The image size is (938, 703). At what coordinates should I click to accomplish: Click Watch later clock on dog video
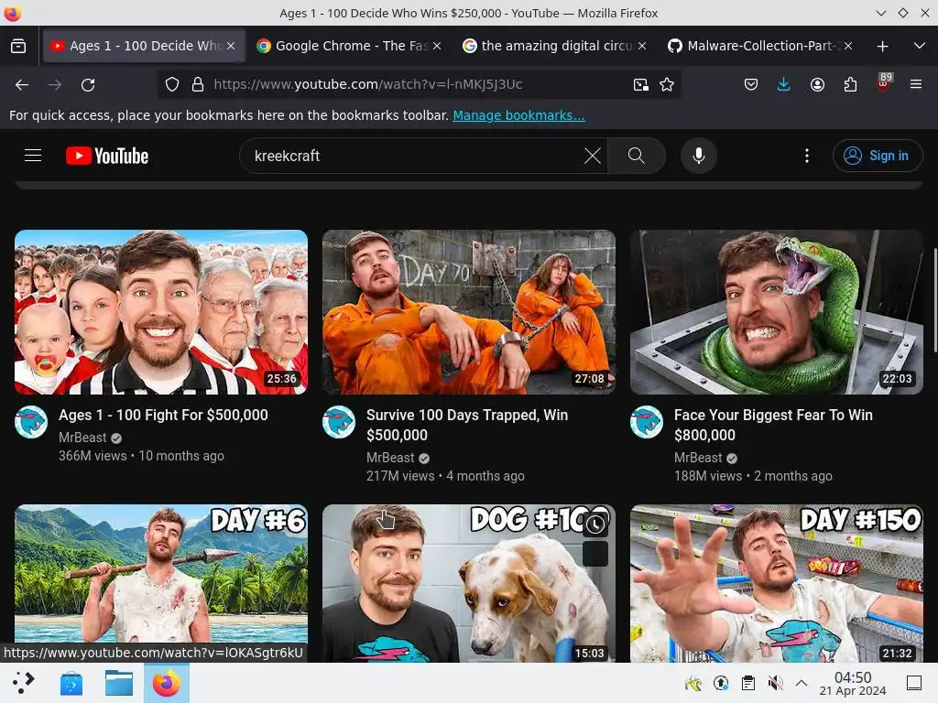click(595, 525)
